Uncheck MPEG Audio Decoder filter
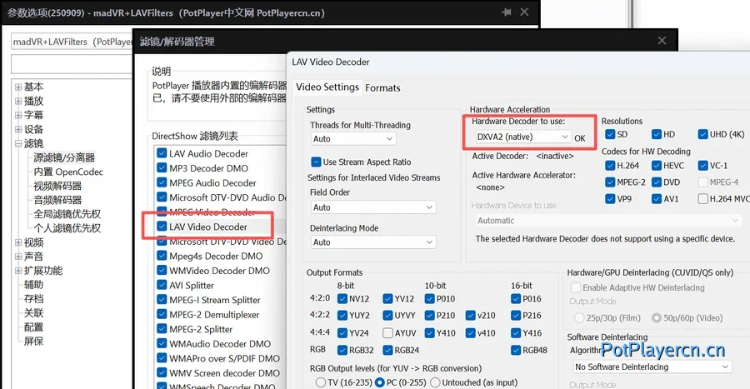 [x=162, y=182]
